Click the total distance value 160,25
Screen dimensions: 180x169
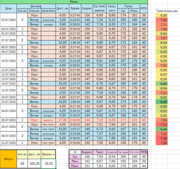click(34, 163)
